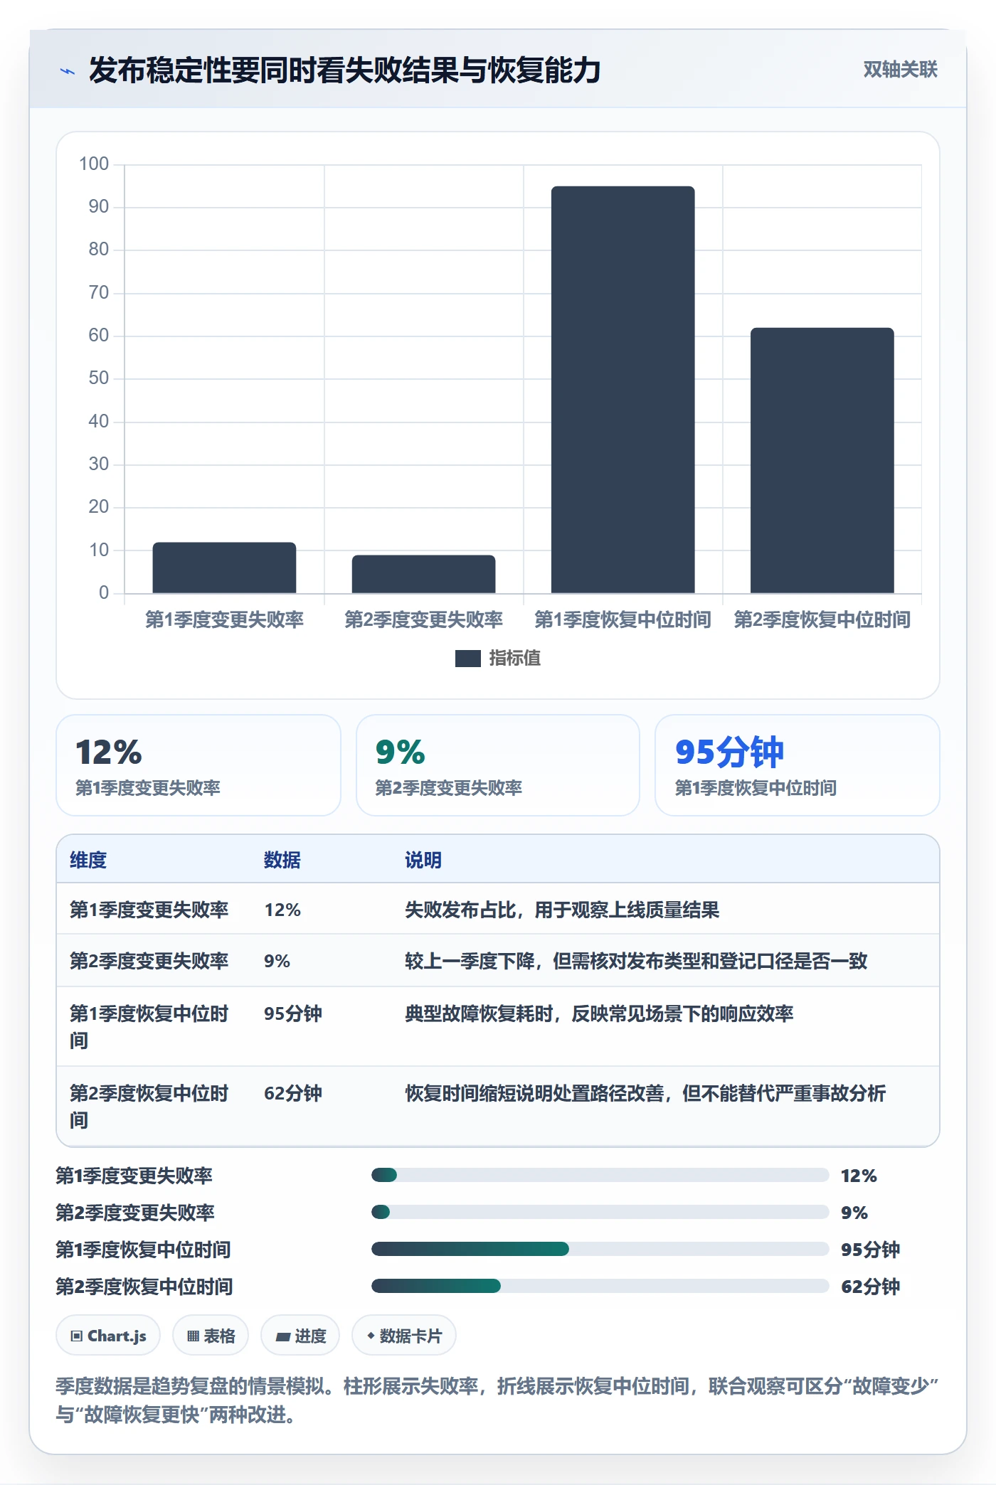Viewport: 996px width, 1485px height.
Task: Toggle the 指标值 legend color box
Action: 467,659
